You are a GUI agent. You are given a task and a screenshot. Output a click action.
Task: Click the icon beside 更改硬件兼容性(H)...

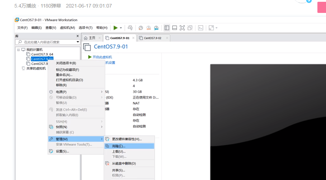tap(107, 139)
